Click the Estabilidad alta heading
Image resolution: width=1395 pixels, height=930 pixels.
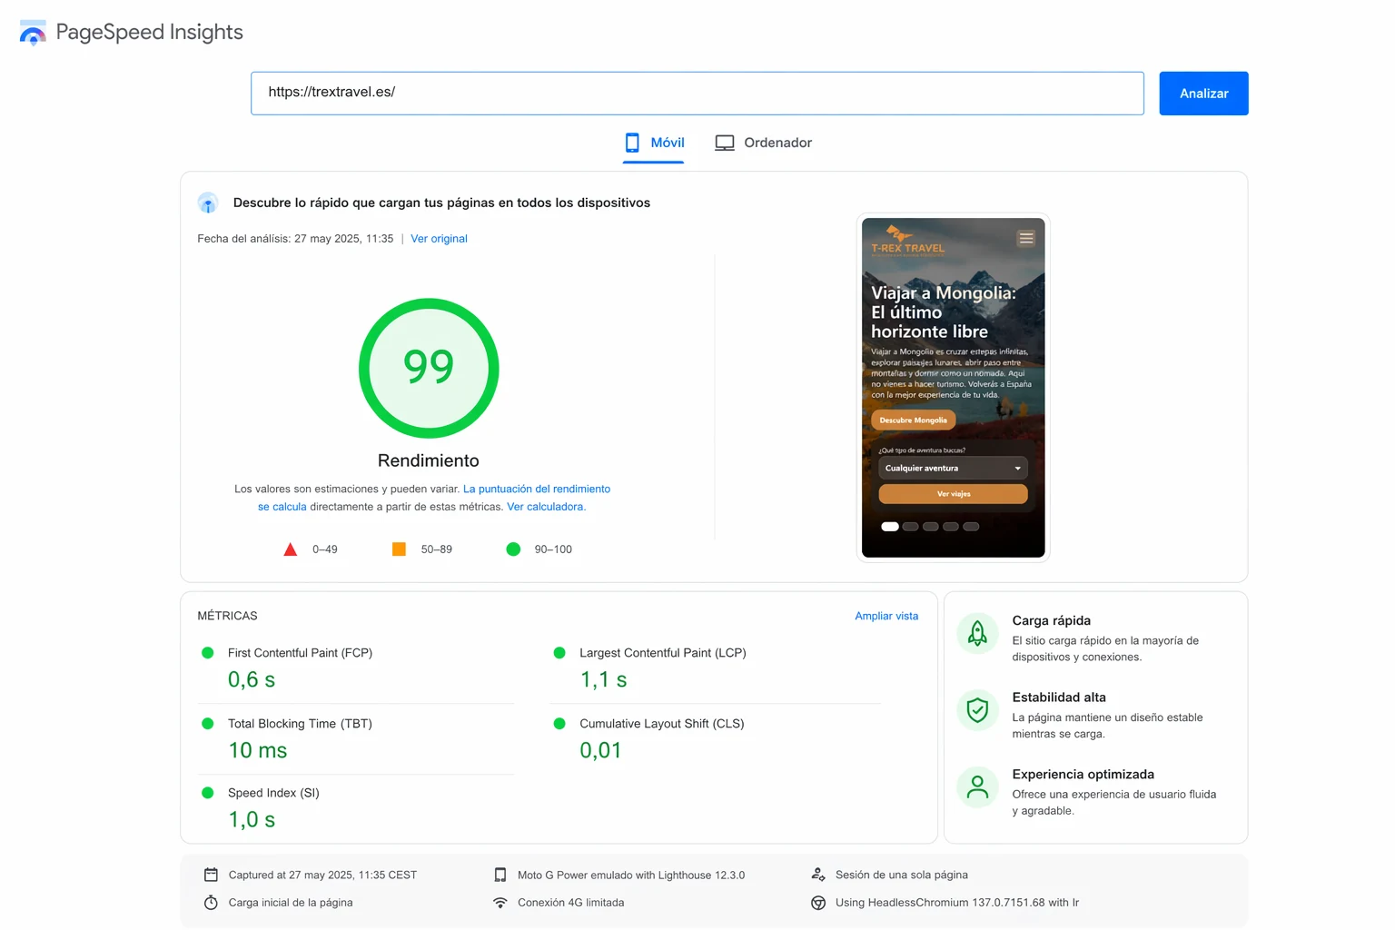(1059, 697)
